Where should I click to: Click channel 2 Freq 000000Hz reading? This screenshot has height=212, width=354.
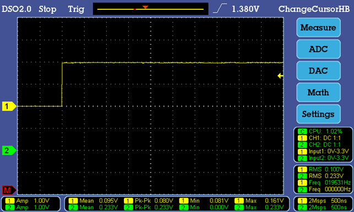(324, 189)
